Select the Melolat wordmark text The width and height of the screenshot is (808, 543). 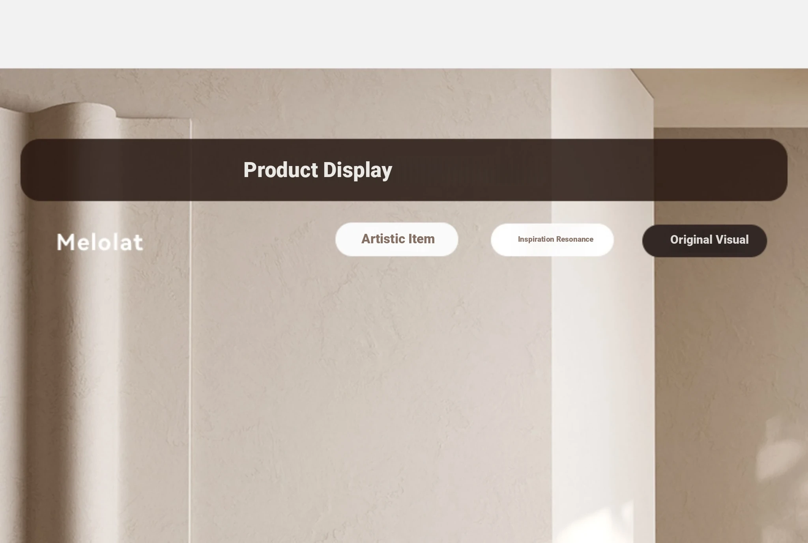point(100,242)
